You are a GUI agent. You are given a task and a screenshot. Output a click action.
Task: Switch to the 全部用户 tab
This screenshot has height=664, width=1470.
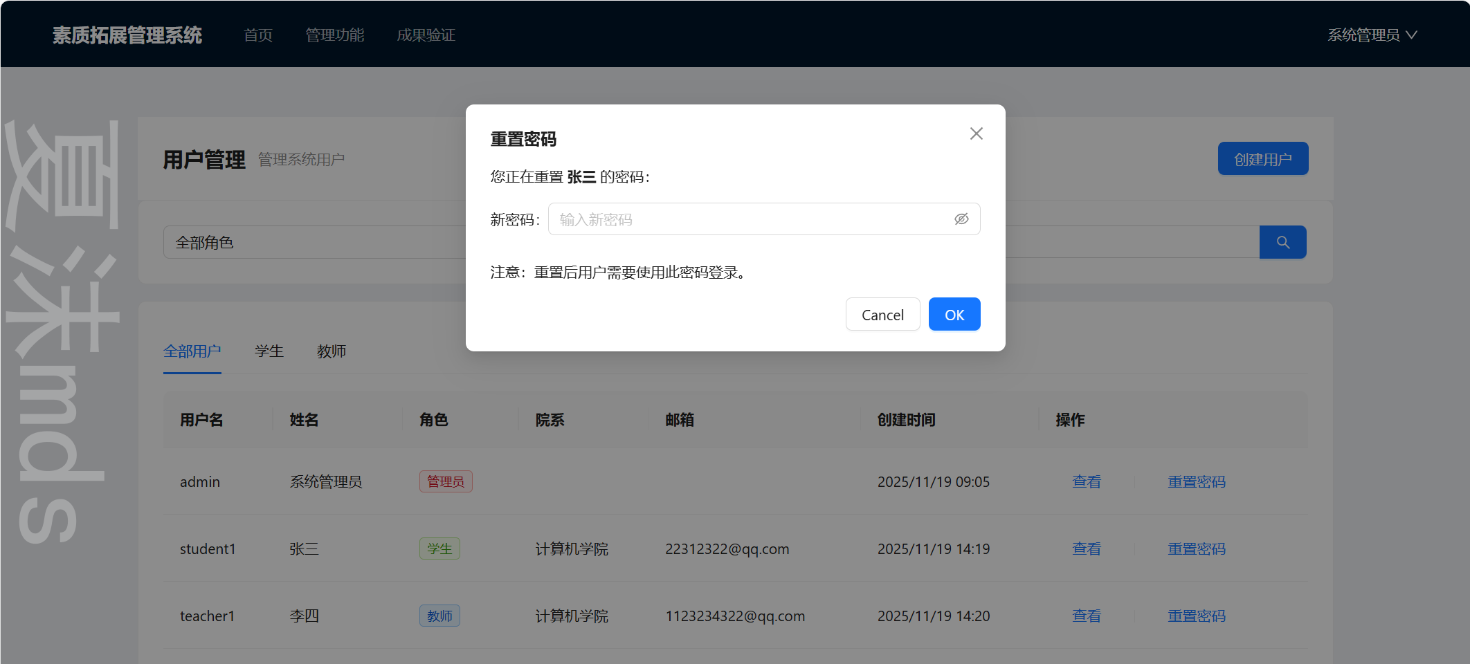pyautogui.click(x=192, y=351)
